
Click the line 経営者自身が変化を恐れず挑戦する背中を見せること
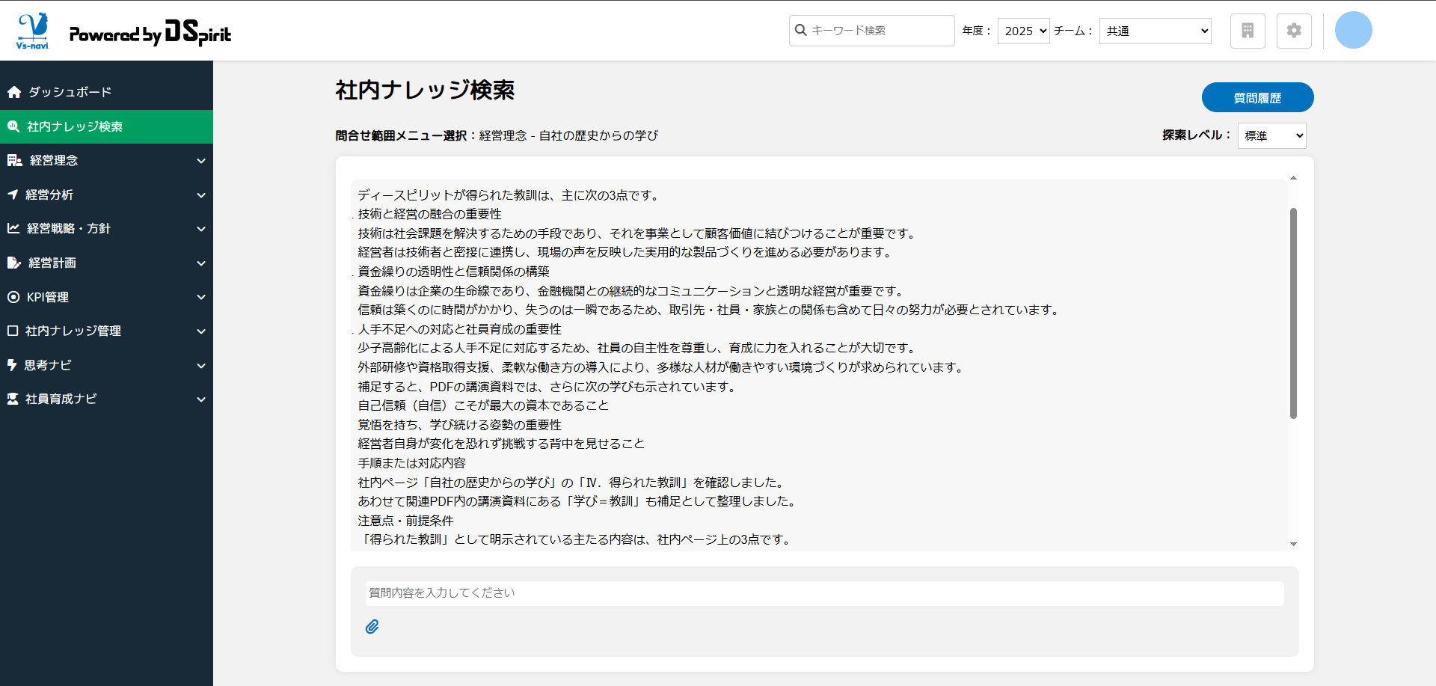pos(502,444)
